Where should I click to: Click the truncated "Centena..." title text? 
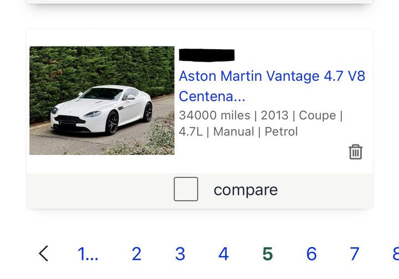point(212,96)
